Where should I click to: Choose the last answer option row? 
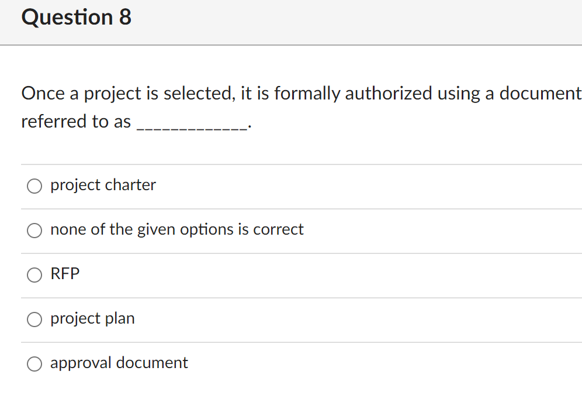(234, 363)
